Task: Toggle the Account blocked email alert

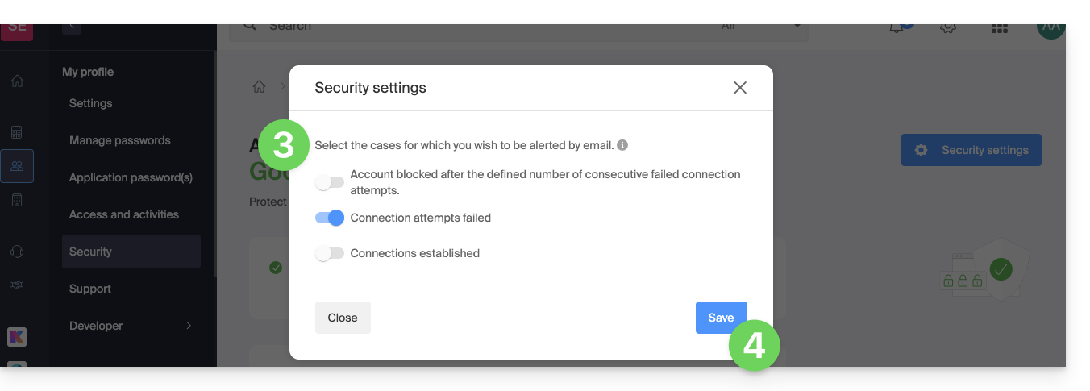Action: [x=330, y=183]
